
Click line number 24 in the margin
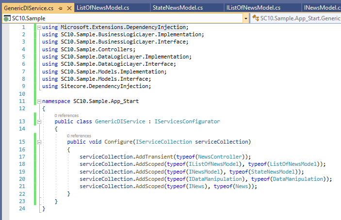[22, 208]
